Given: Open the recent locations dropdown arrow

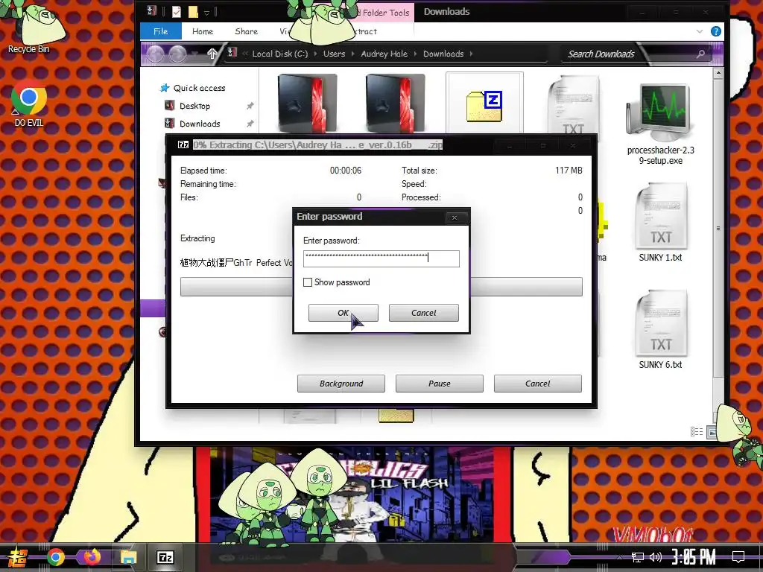Looking at the screenshot, I should click(x=194, y=54).
